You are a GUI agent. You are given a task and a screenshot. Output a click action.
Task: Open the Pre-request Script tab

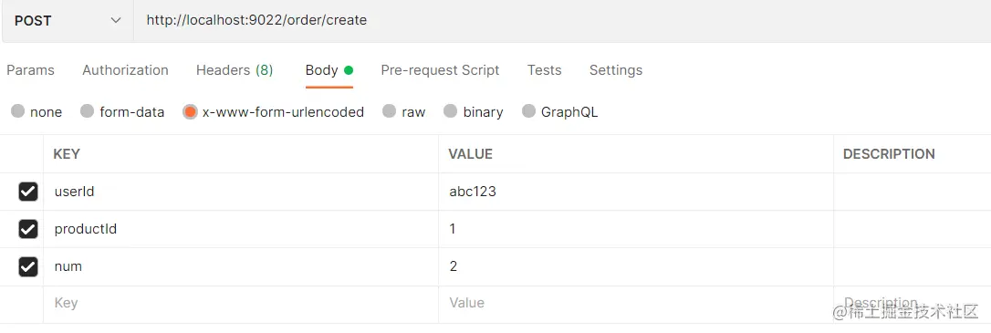pyautogui.click(x=440, y=70)
